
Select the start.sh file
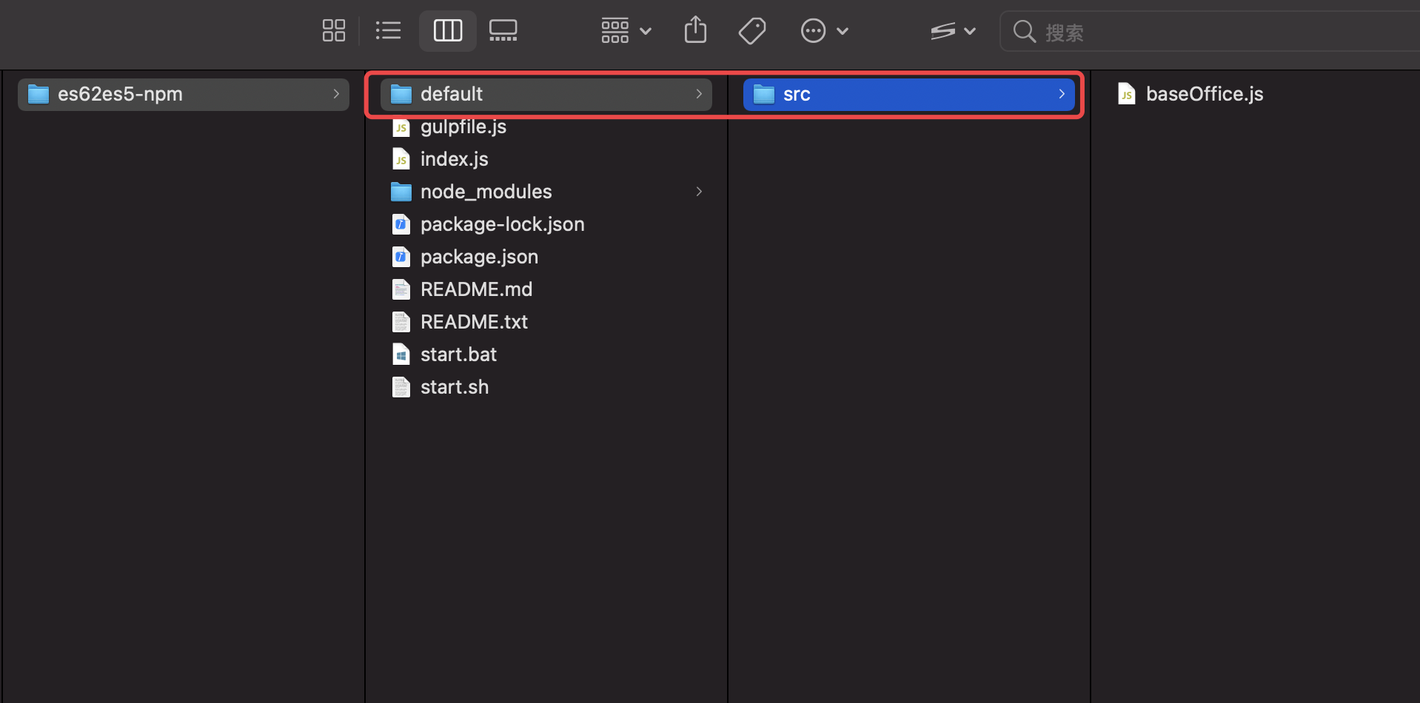(454, 387)
